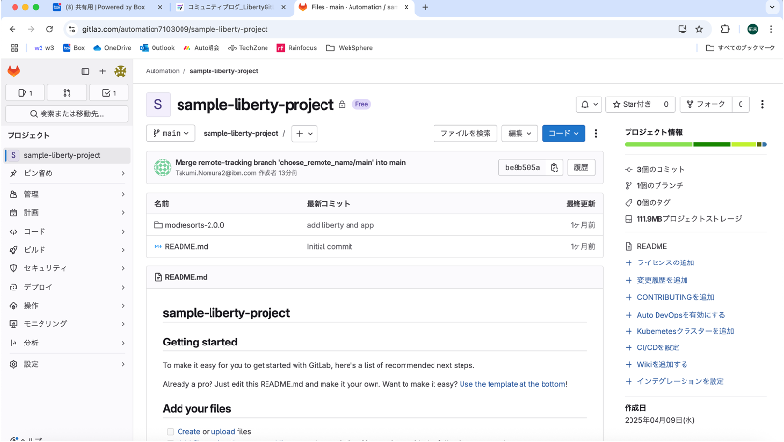The image size is (784, 442).
Task: Open notification bell dropdown
Action: pyautogui.click(x=589, y=104)
